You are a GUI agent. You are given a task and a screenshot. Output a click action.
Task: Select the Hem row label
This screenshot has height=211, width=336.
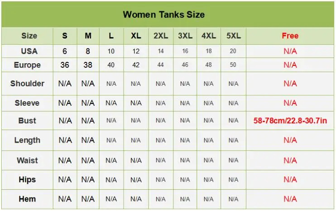(27, 199)
